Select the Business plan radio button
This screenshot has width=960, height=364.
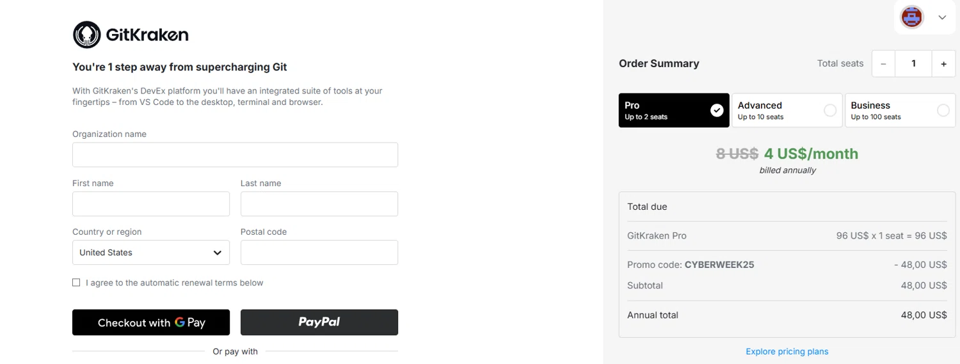tap(943, 111)
